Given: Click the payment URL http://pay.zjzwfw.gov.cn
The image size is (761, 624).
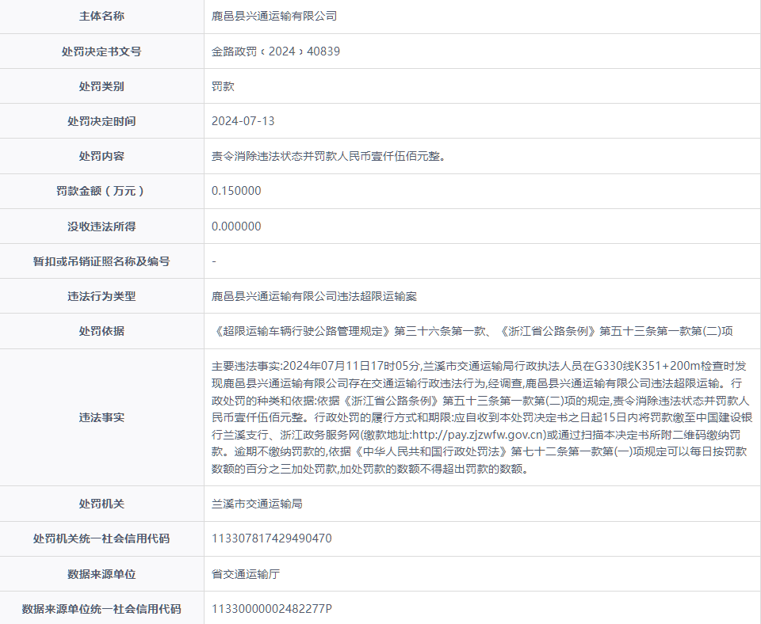Looking at the screenshot, I should click(x=477, y=435).
